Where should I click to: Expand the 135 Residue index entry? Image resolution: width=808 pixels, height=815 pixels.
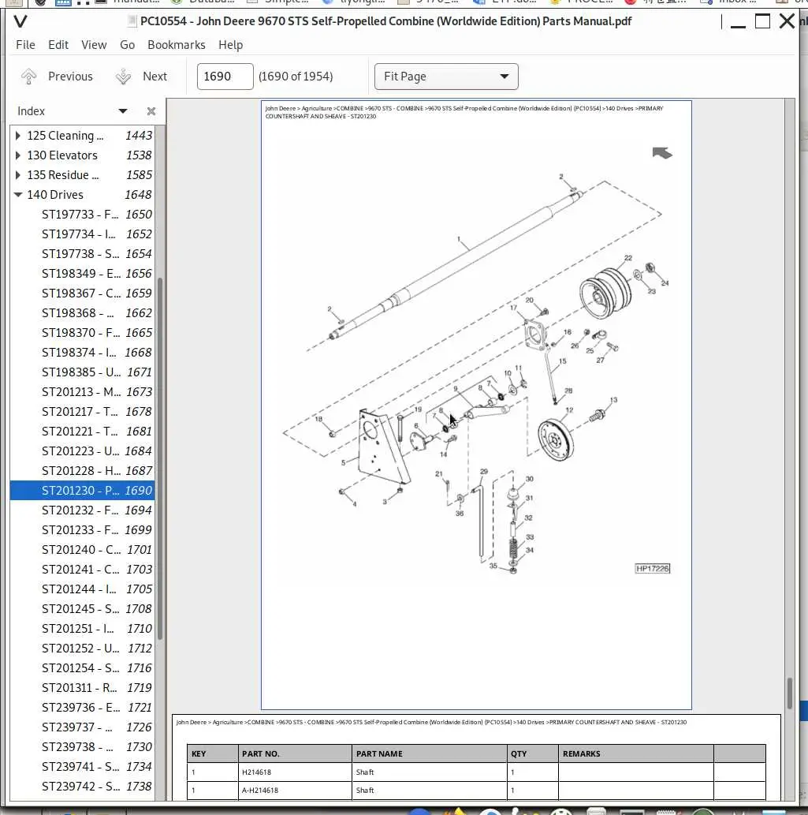tap(18, 175)
